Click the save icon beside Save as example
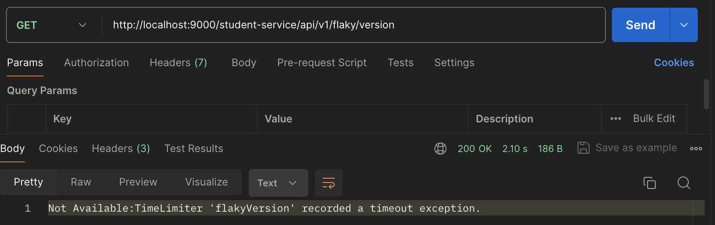 (x=583, y=148)
